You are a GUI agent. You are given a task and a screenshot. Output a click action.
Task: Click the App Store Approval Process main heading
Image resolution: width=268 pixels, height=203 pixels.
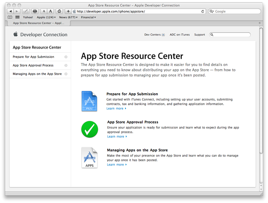[x=133, y=122]
